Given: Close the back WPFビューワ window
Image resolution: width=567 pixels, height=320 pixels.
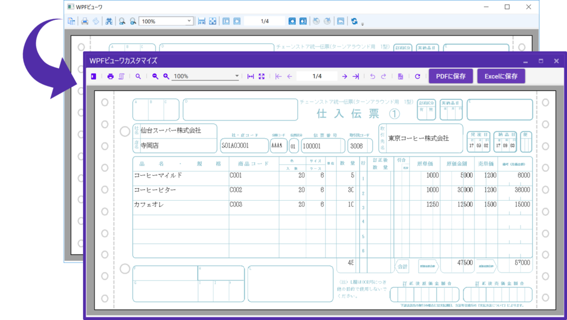Looking at the screenshot, I should [x=528, y=7].
